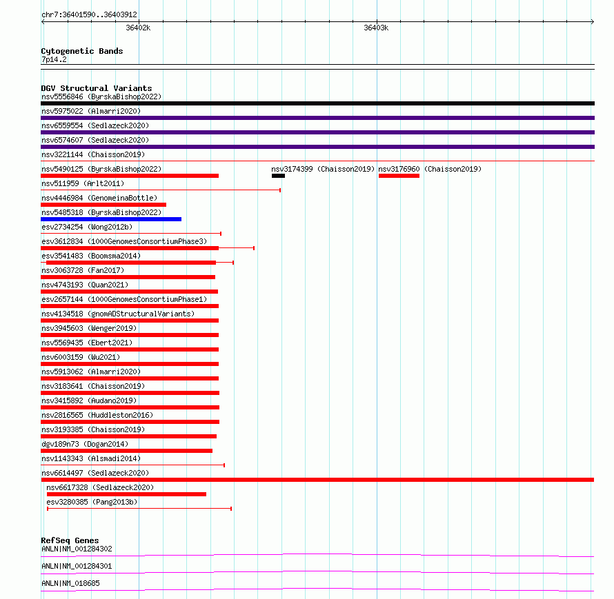Click the nsv4134518 (gnomADStructuralVariants) label

pos(118,314)
